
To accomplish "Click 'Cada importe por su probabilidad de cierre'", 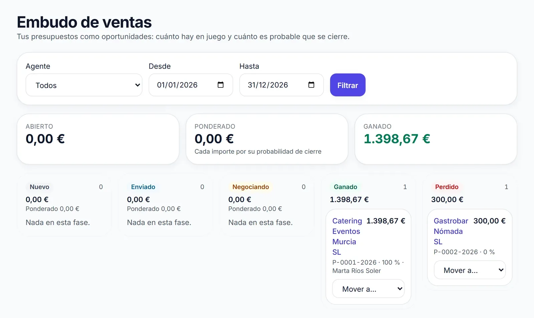I will click(x=258, y=151).
